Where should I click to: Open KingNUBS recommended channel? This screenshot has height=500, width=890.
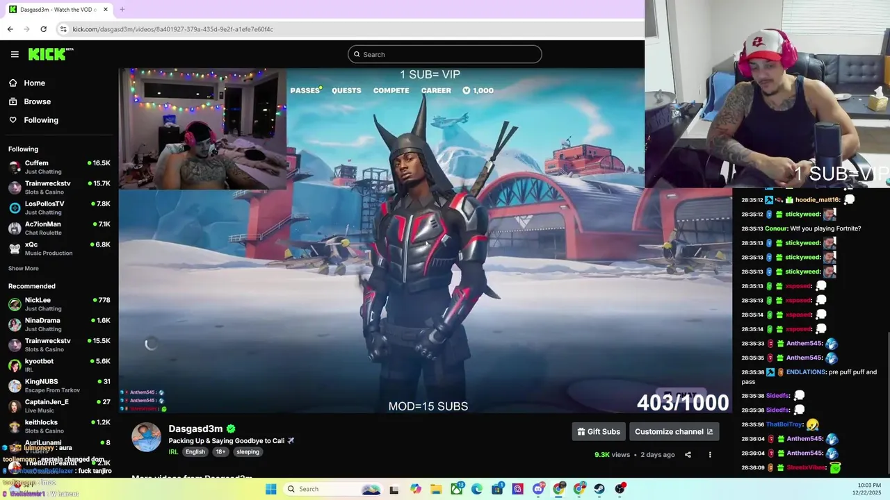click(x=59, y=385)
